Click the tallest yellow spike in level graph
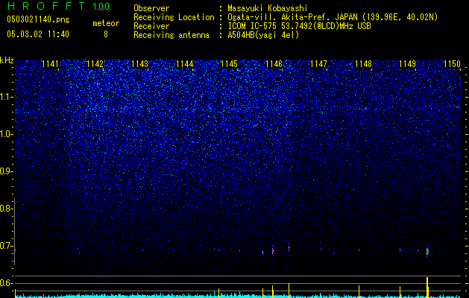The width and height of the screenshot is (469, 298). click(x=427, y=288)
